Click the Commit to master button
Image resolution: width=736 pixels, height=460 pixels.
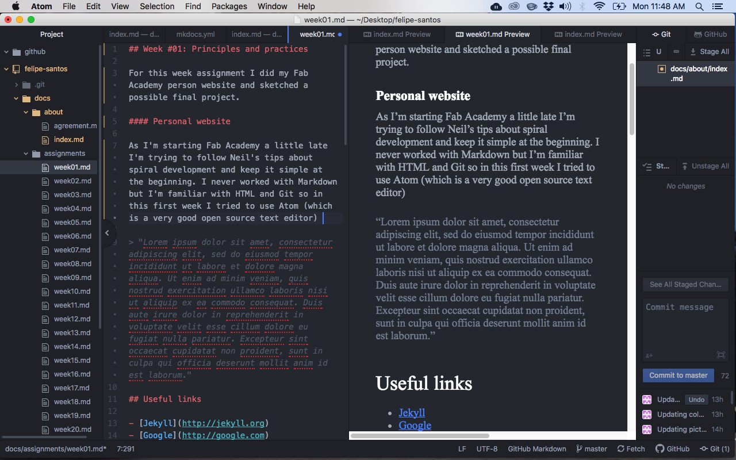pos(678,375)
